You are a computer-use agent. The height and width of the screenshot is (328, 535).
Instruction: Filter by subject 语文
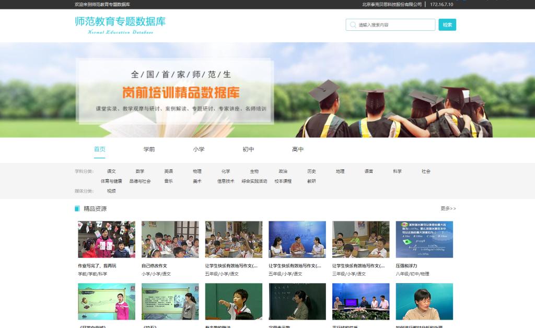(x=111, y=171)
